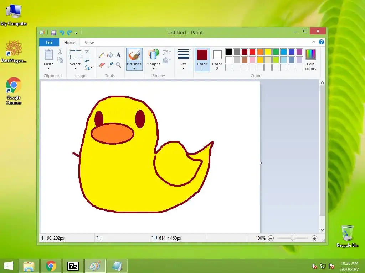Pick the dark red color swatch
Screen dimensions: 365x273
[x=245, y=52]
